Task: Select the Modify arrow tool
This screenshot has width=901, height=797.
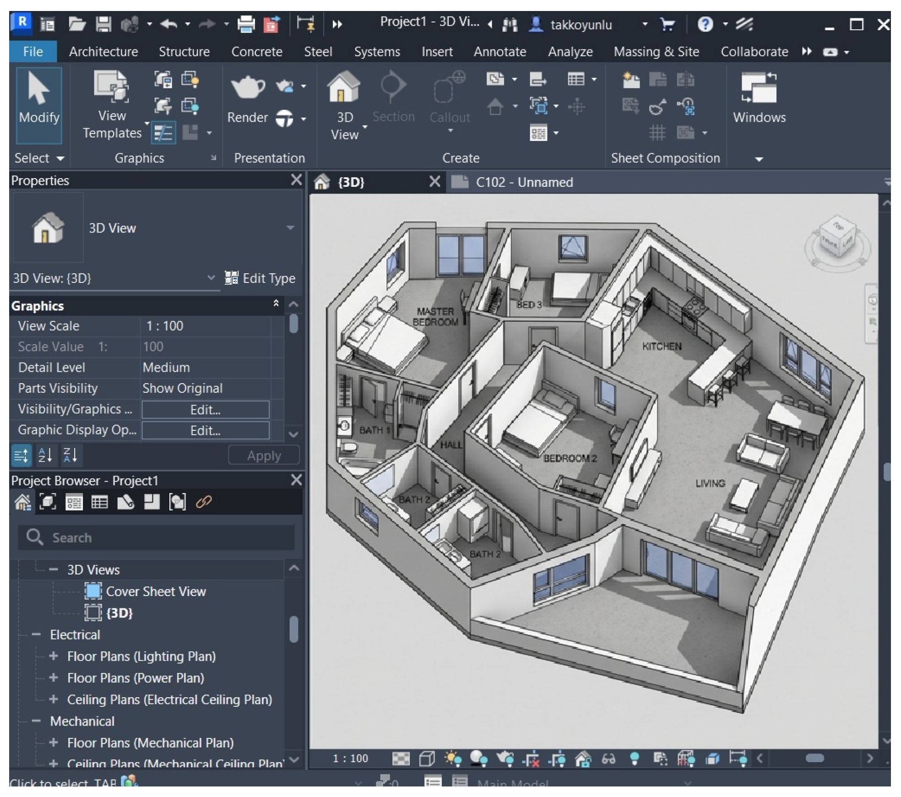Action: point(39,105)
